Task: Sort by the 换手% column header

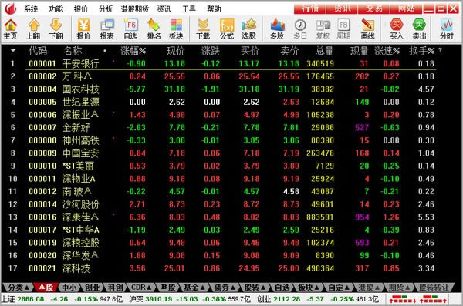Action: 421,51
